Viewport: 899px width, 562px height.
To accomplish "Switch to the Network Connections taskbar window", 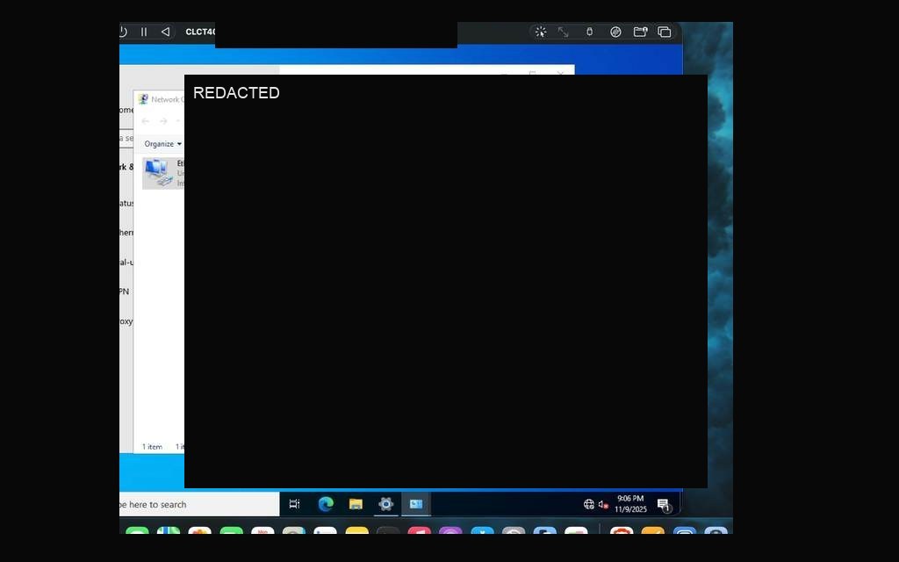I will (x=415, y=504).
